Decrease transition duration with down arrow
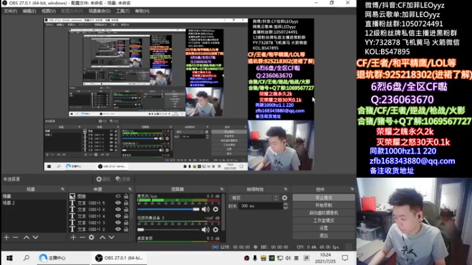Viewport: 472px width, 265px height. coord(286,208)
